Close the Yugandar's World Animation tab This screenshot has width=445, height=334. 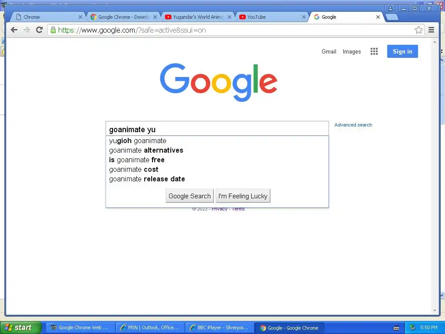point(229,17)
